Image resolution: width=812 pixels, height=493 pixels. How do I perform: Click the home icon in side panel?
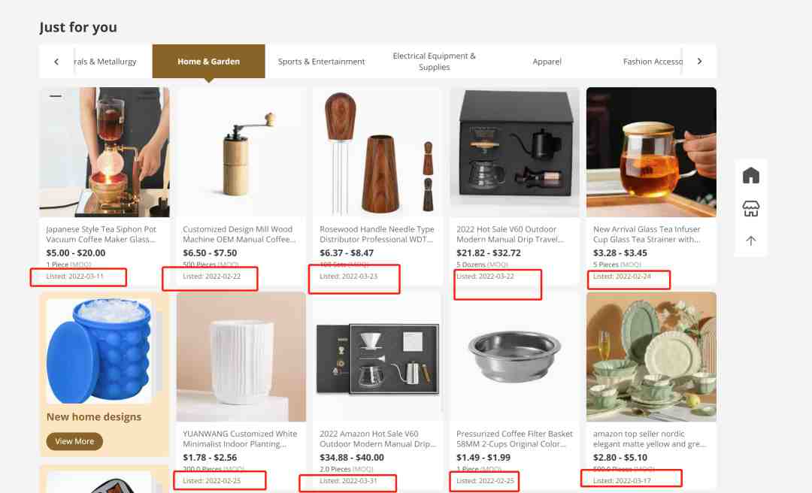tap(750, 176)
